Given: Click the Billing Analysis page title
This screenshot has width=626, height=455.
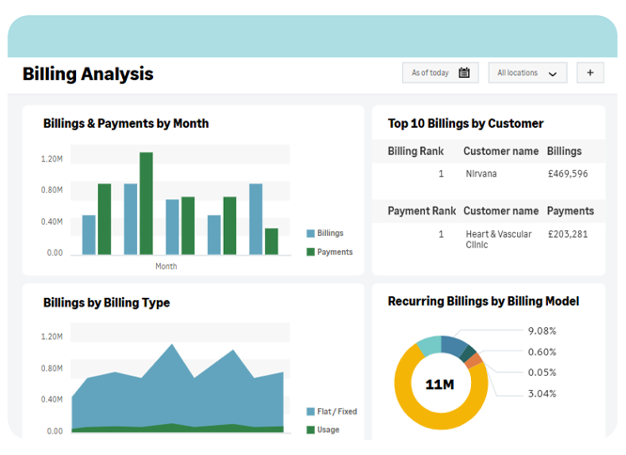Looking at the screenshot, I should pyautogui.click(x=87, y=74).
